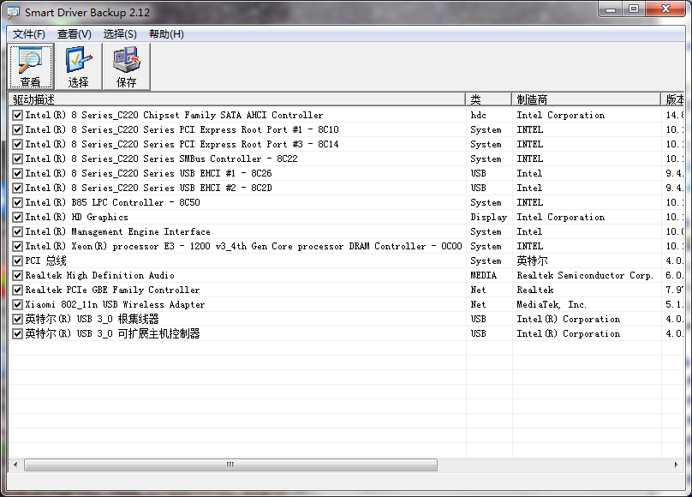Open the 查看(V) menu
692x497 pixels.
pos(75,34)
